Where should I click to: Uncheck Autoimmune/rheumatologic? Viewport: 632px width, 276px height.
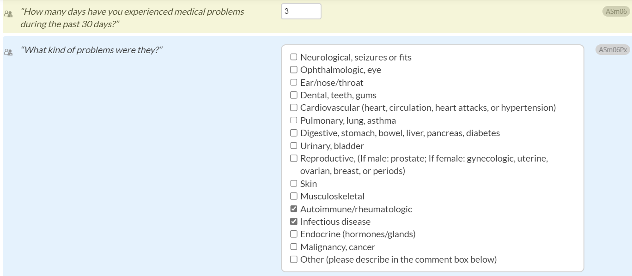click(x=294, y=209)
